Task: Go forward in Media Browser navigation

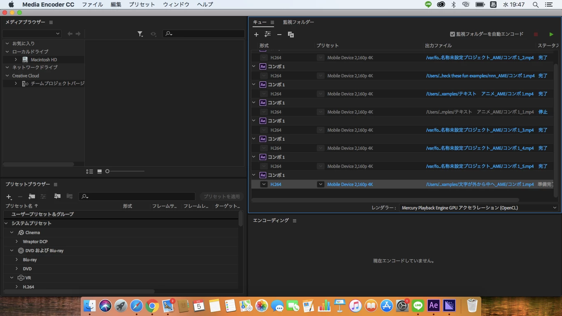Action: [x=78, y=34]
